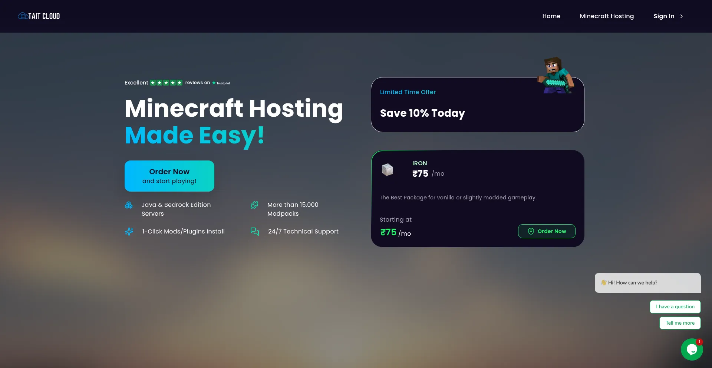The image size is (712, 368).
Task: Click the Limited Time Offer link
Action: [408, 92]
